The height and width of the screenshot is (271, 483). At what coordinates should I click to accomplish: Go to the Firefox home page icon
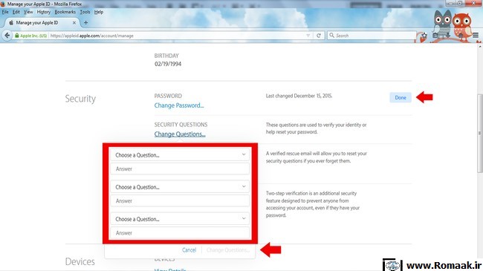pos(461,36)
